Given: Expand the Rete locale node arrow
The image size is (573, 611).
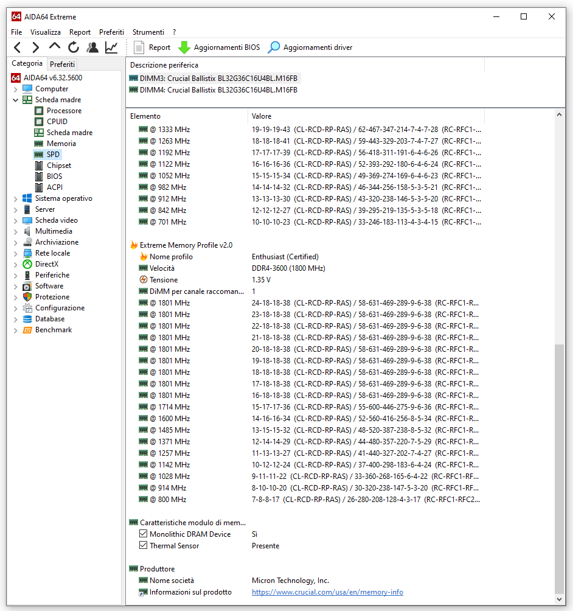Looking at the screenshot, I should (16, 253).
